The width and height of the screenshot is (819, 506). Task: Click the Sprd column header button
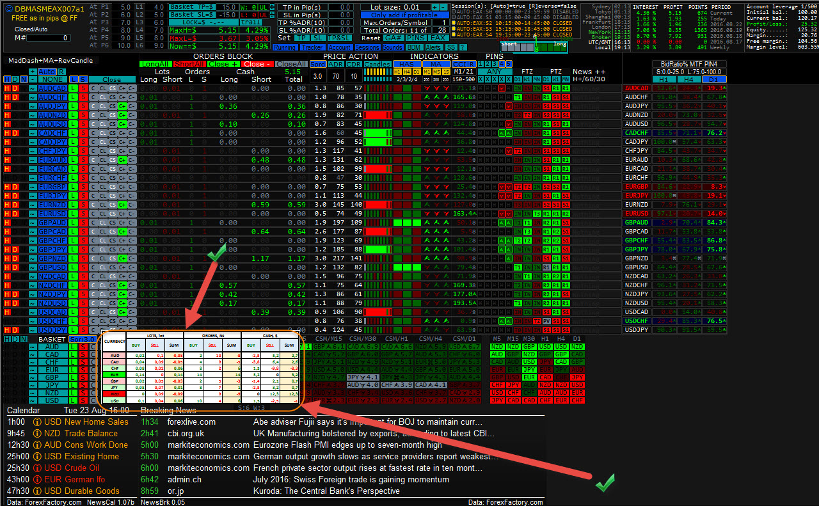318,64
